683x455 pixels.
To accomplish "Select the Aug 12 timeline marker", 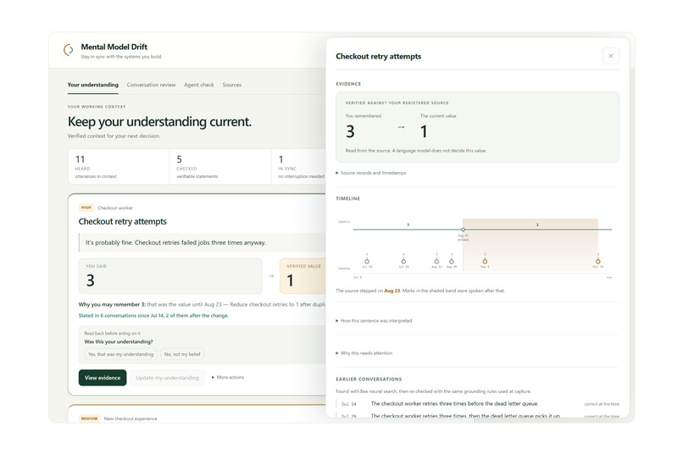I will tap(436, 261).
